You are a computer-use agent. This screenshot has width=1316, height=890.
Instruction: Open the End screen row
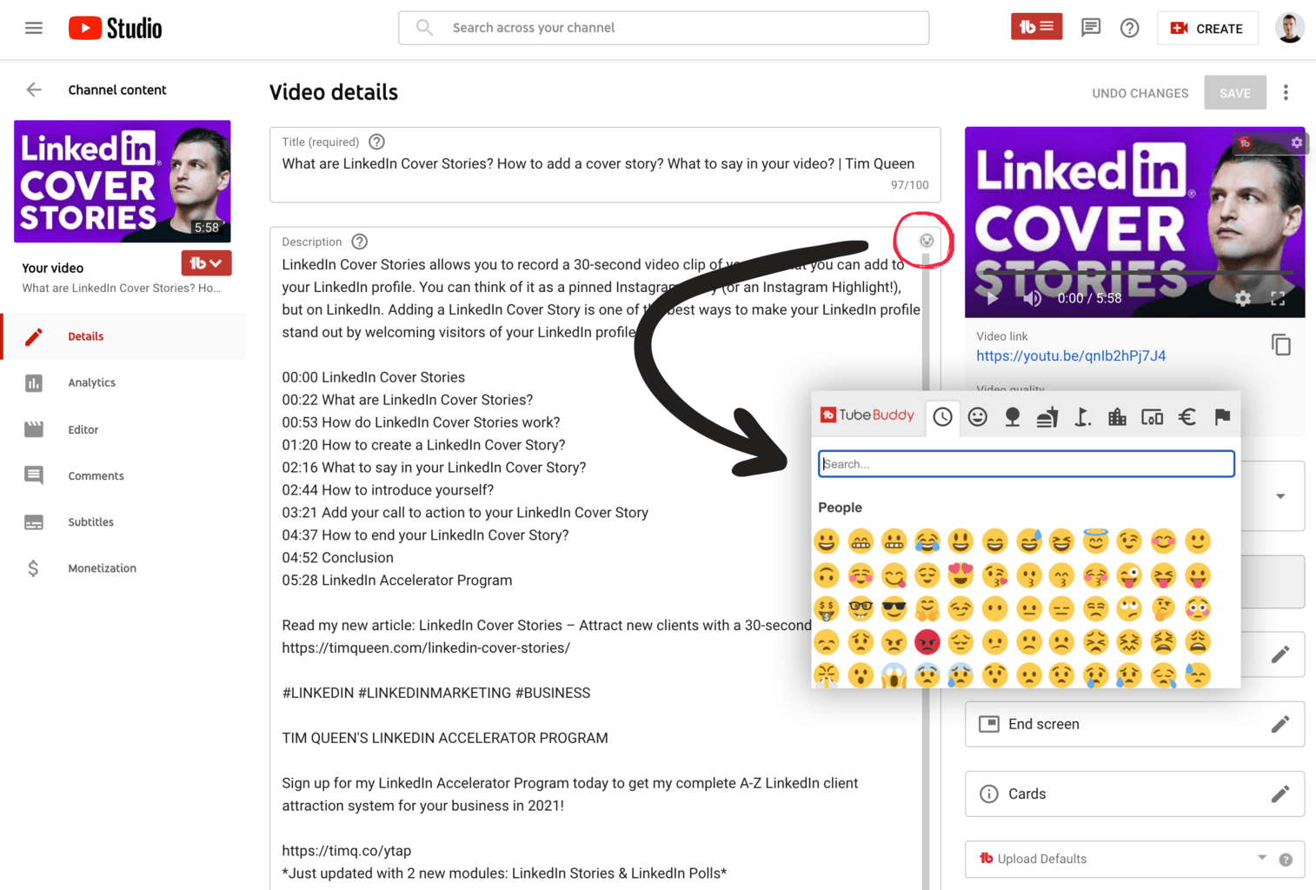1134,724
